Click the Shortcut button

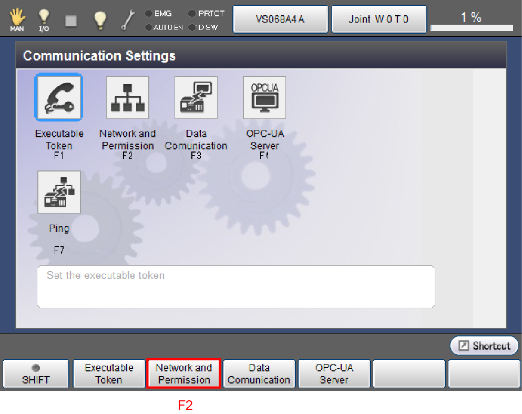click(x=484, y=346)
